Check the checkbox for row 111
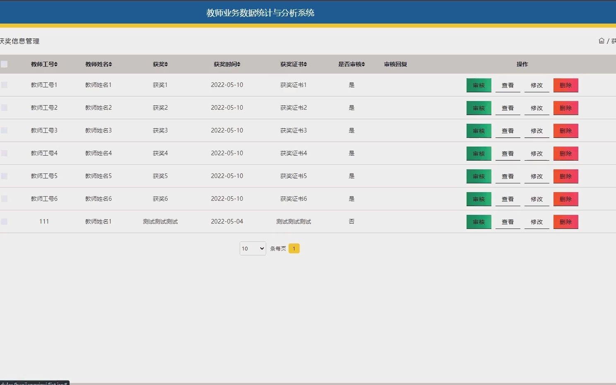The image size is (616, 385). click(4, 221)
